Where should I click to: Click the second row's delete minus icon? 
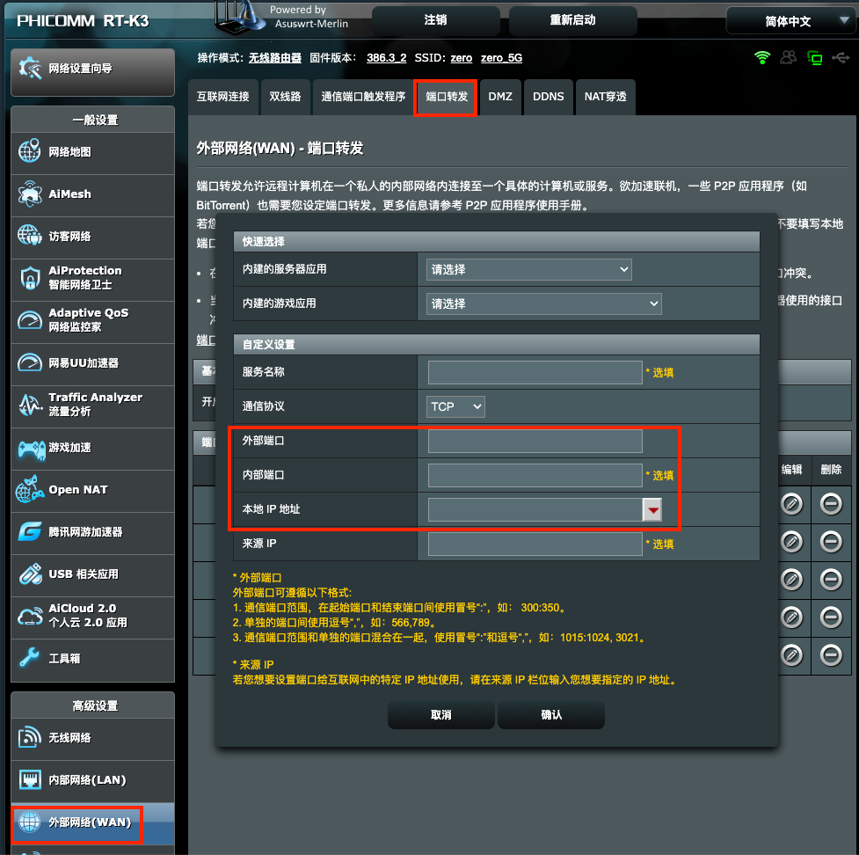(831, 542)
